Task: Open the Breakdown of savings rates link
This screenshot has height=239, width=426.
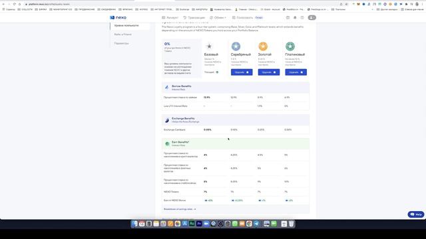Action: [180, 209]
